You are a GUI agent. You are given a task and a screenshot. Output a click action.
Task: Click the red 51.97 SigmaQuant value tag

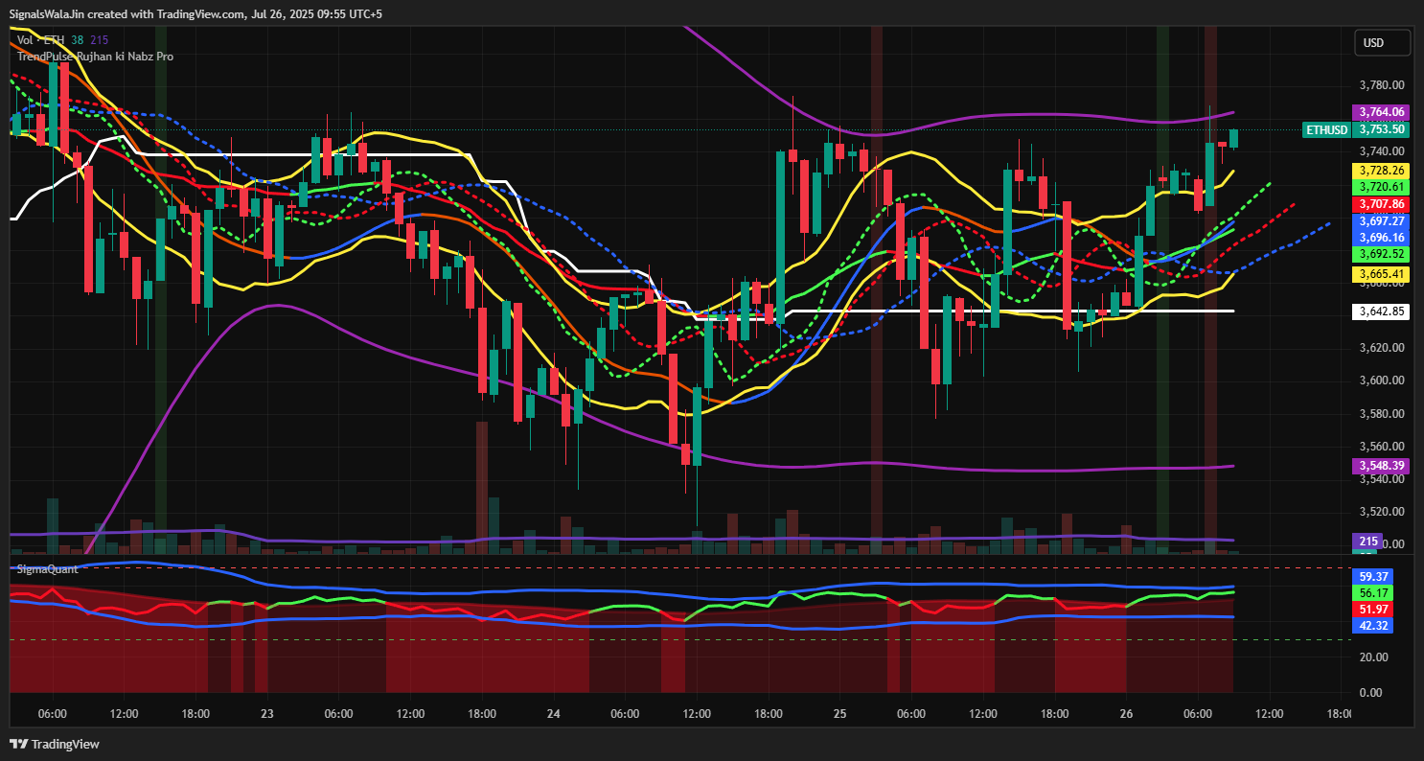coord(1374,610)
